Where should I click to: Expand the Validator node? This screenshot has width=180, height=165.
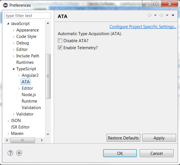pos(14,114)
